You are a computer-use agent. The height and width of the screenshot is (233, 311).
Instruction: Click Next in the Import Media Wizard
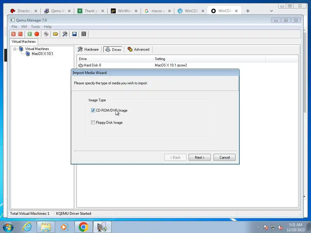[200, 157]
